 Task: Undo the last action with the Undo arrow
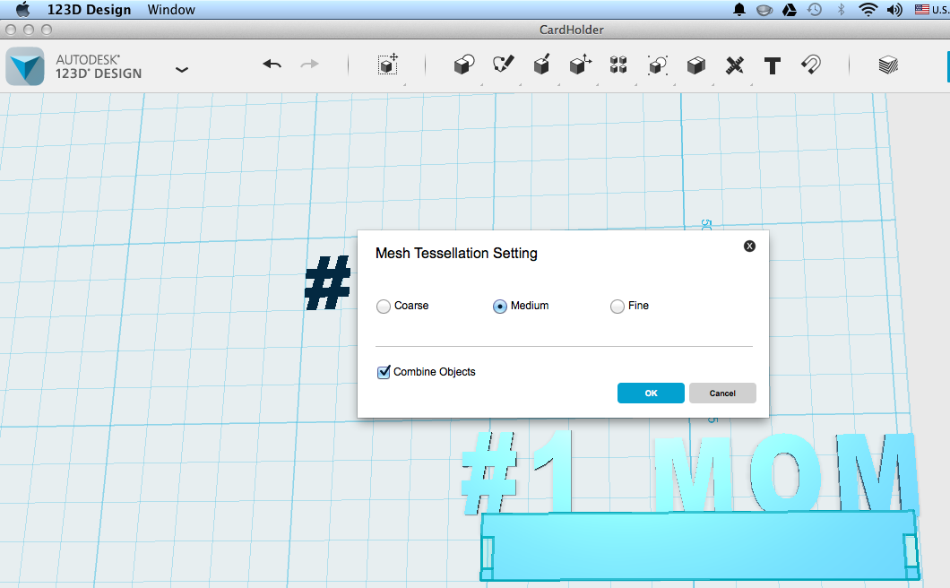pos(272,64)
